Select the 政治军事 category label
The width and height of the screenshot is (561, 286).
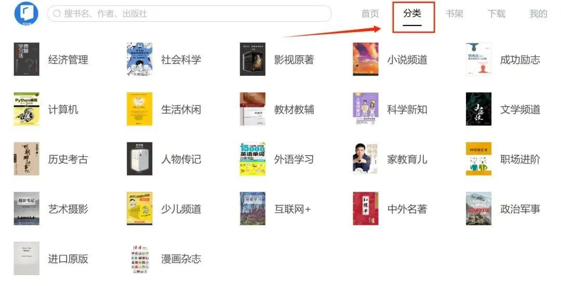(520, 209)
